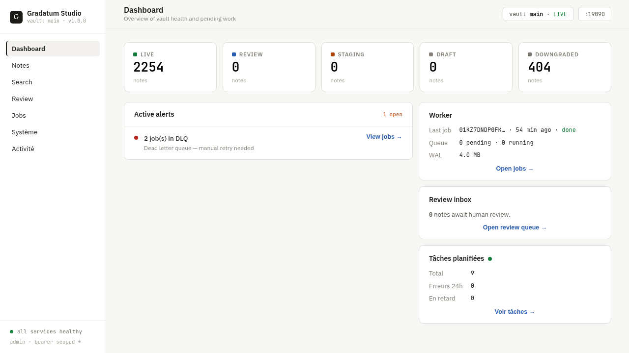Open the LIVE notes card

coord(170,67)
